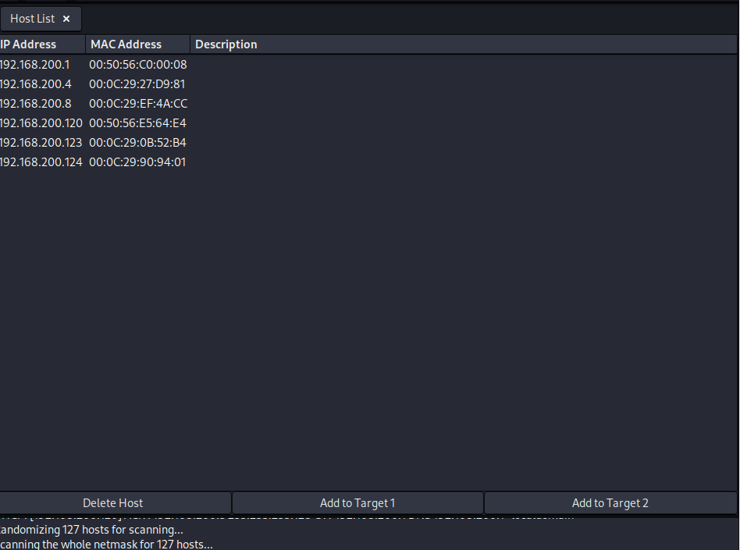Screen dimensions: 740x550
Task: Sort by IP Address column header
Action: click(29, 44)
